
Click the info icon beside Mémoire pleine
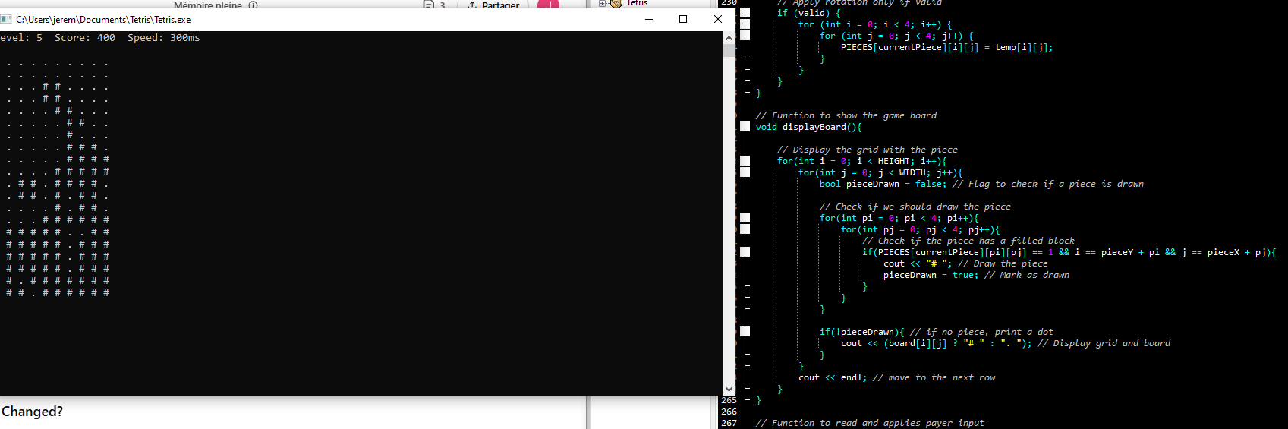point(253,5)
